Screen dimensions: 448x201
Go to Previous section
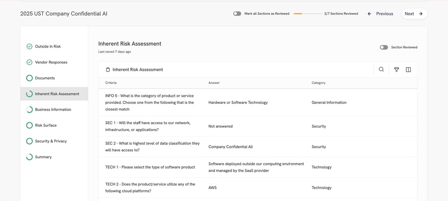pyautogui.click(x=380, y=14)
